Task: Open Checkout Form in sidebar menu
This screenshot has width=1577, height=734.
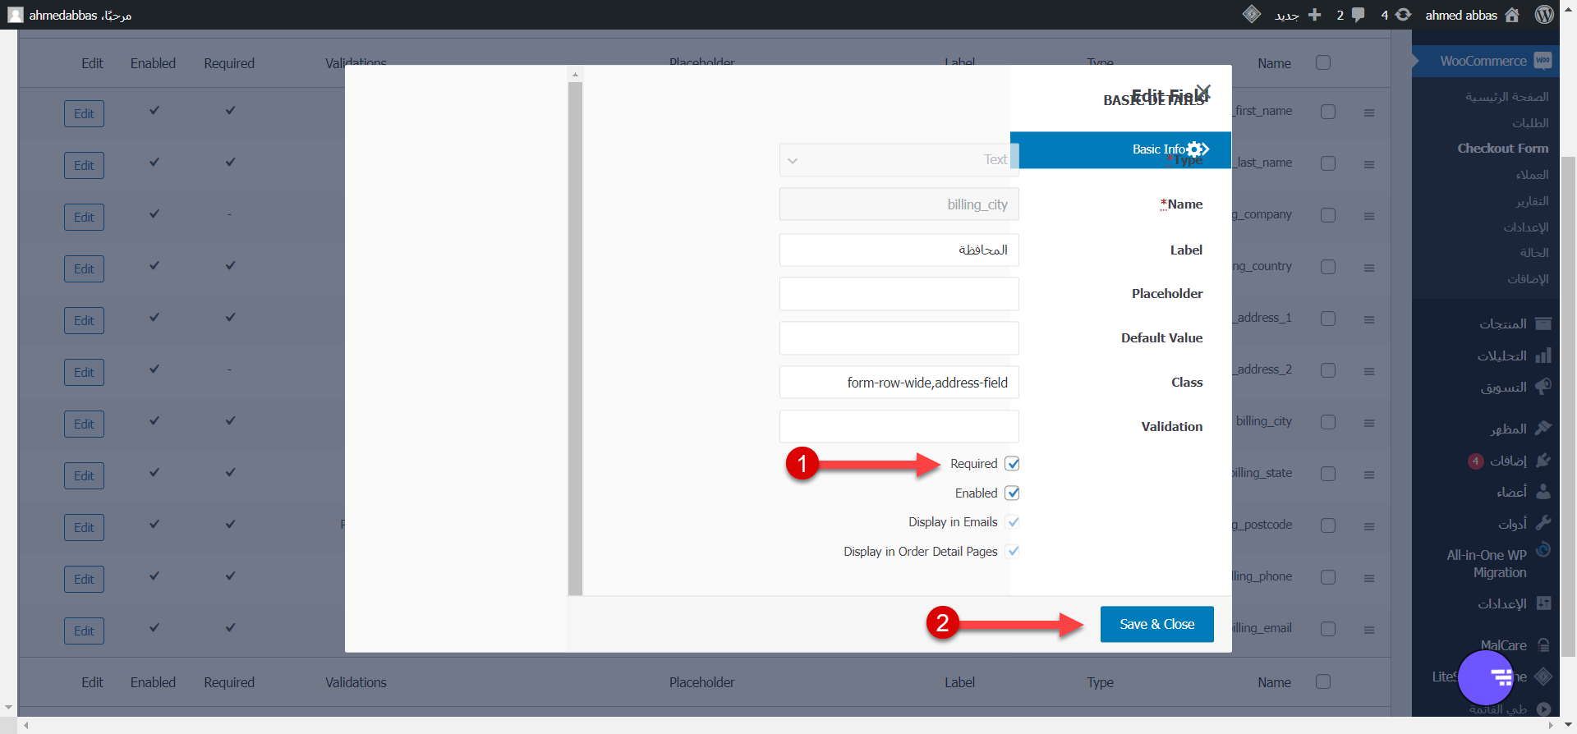Action: coord(1502,149)
